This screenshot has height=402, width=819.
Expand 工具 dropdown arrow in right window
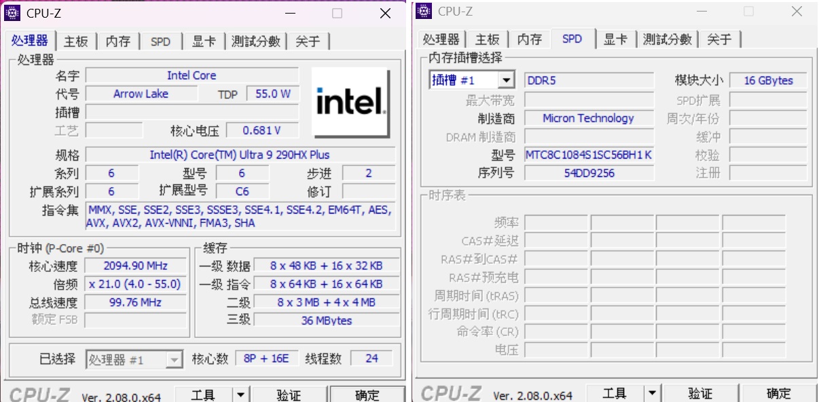(652, 393)
